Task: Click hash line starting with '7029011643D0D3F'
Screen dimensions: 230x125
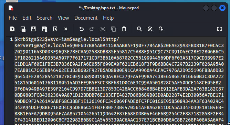Action: 119,52
